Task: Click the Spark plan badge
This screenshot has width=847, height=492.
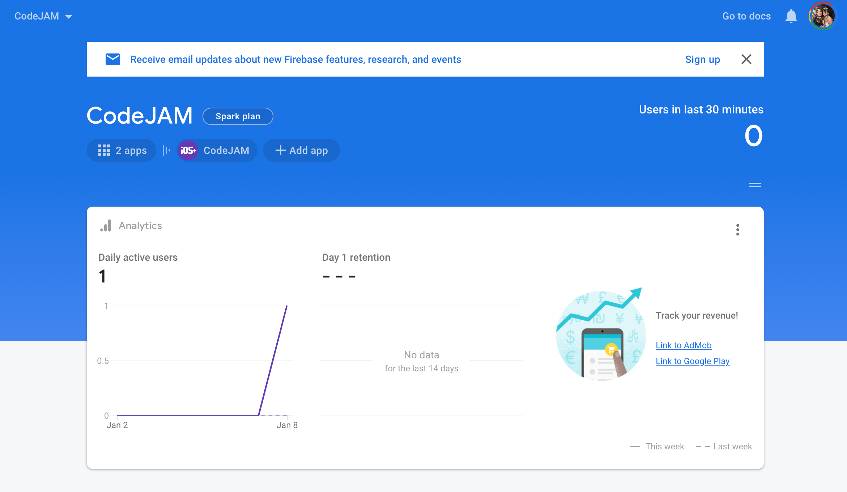Action: 238,116
